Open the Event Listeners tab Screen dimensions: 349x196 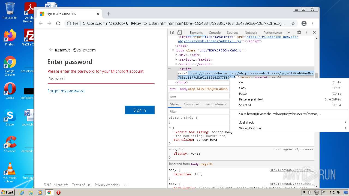pyautogui.click(x=215, y=104)
